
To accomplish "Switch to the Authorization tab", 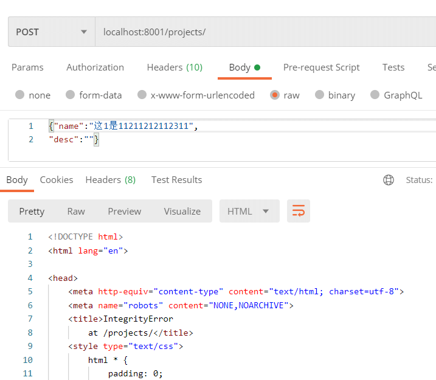I will point(95,67).
